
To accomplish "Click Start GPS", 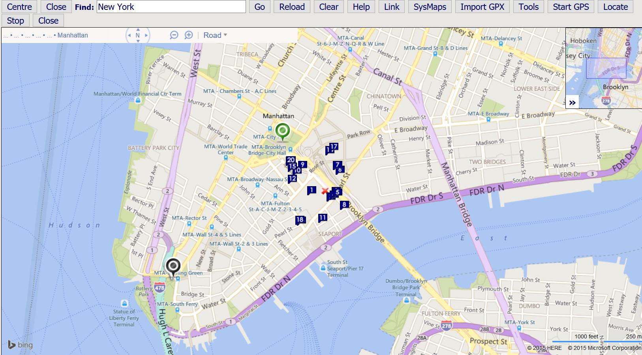I will (571, 7).
